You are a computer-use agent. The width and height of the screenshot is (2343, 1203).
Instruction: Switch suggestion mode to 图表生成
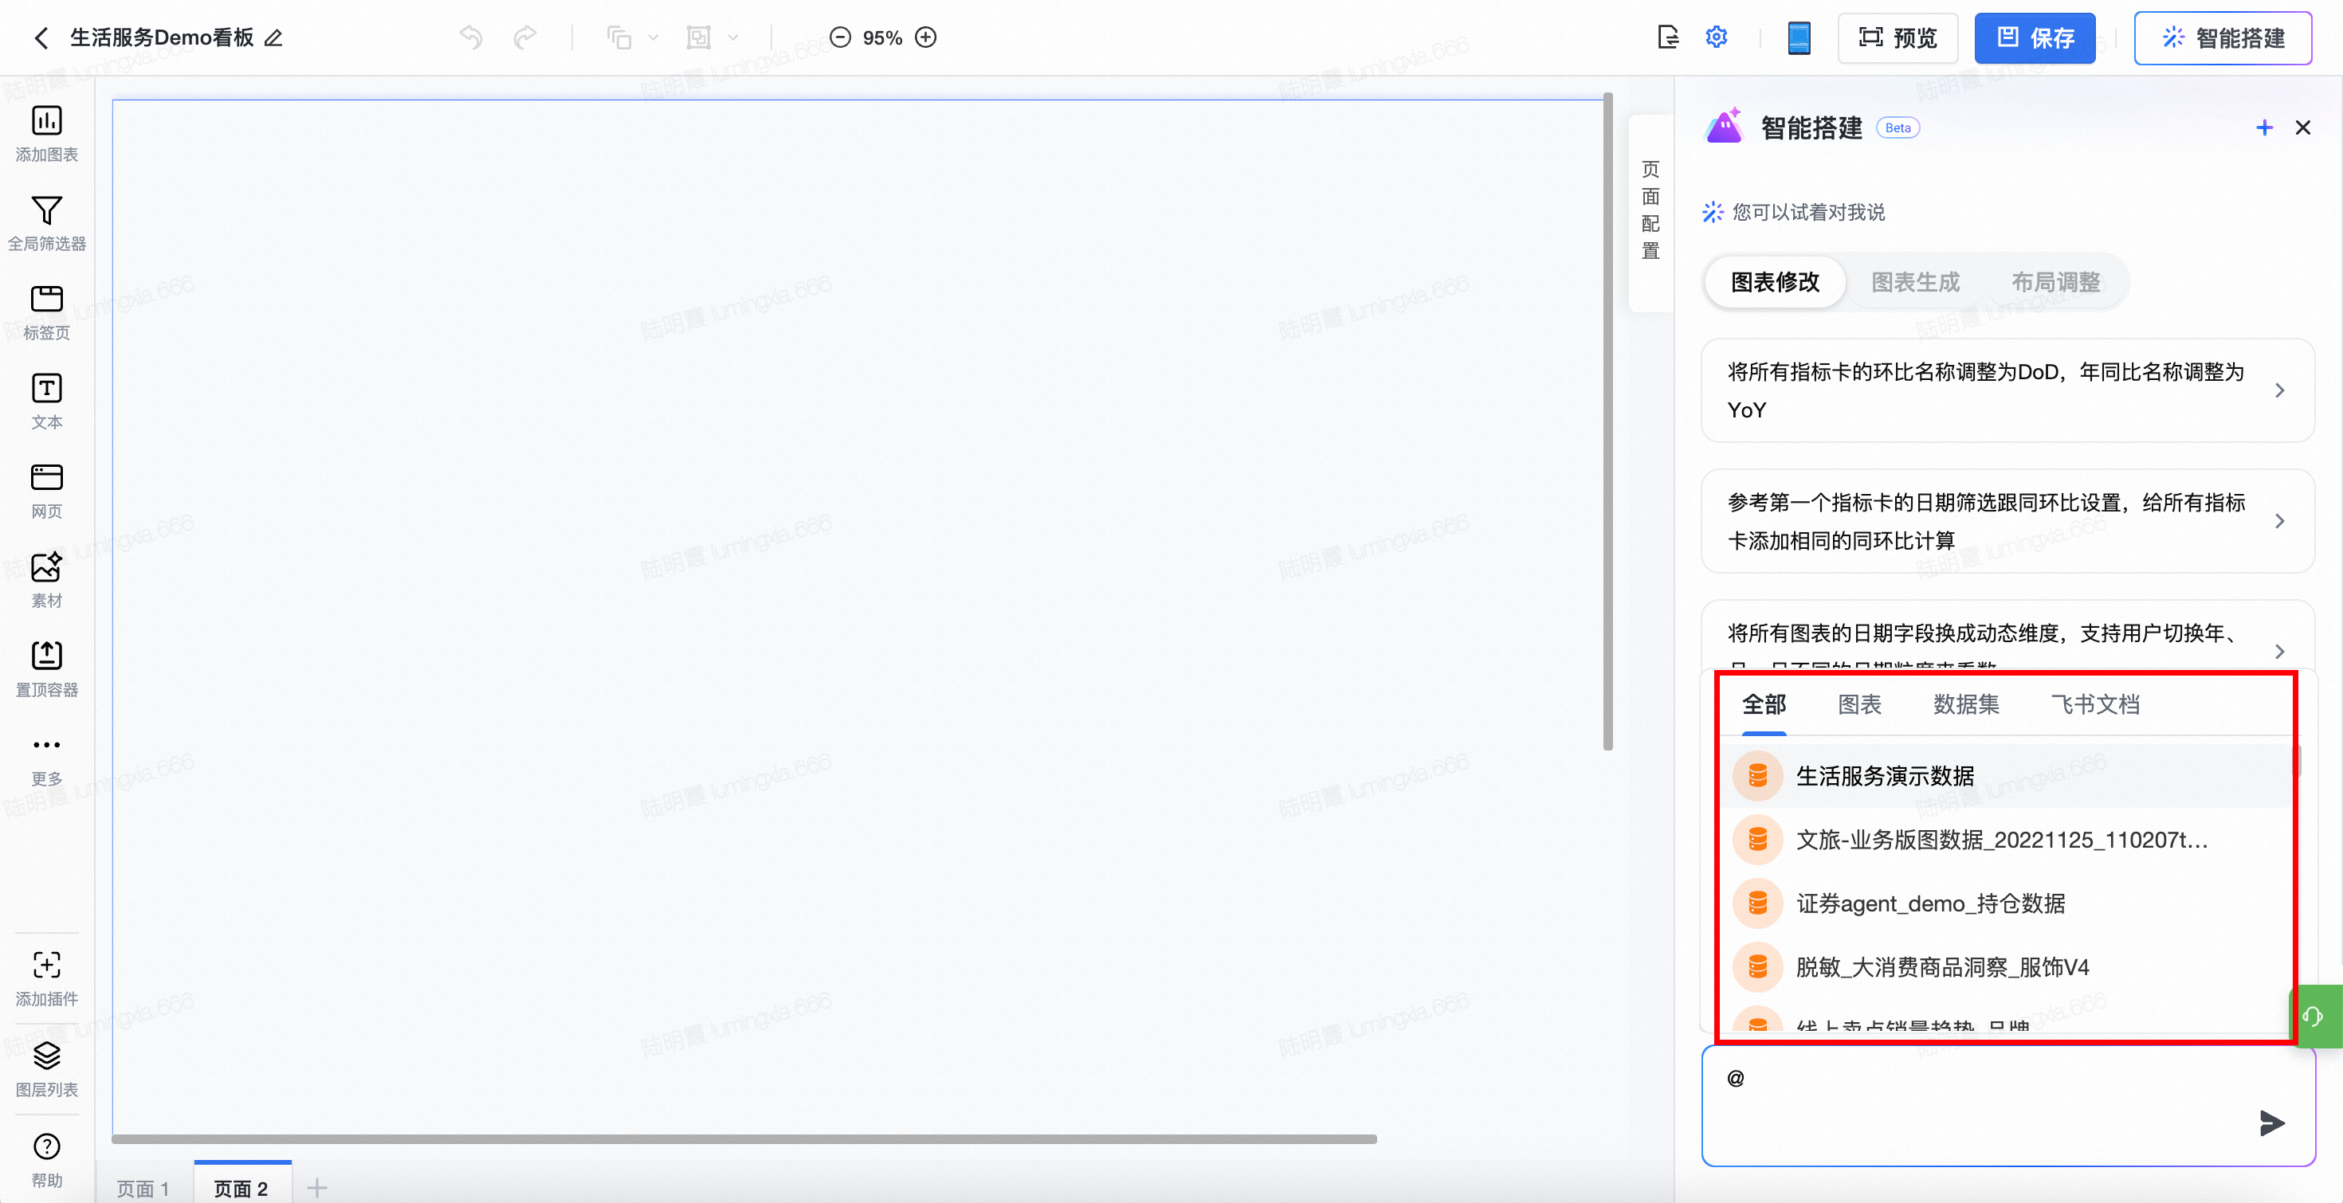click(x=1914, y=283)
